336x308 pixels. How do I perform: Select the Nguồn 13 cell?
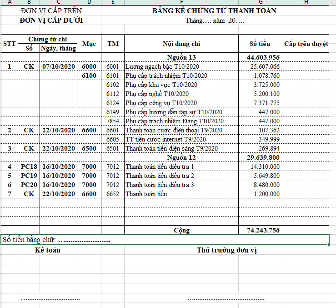coord(181,57)
